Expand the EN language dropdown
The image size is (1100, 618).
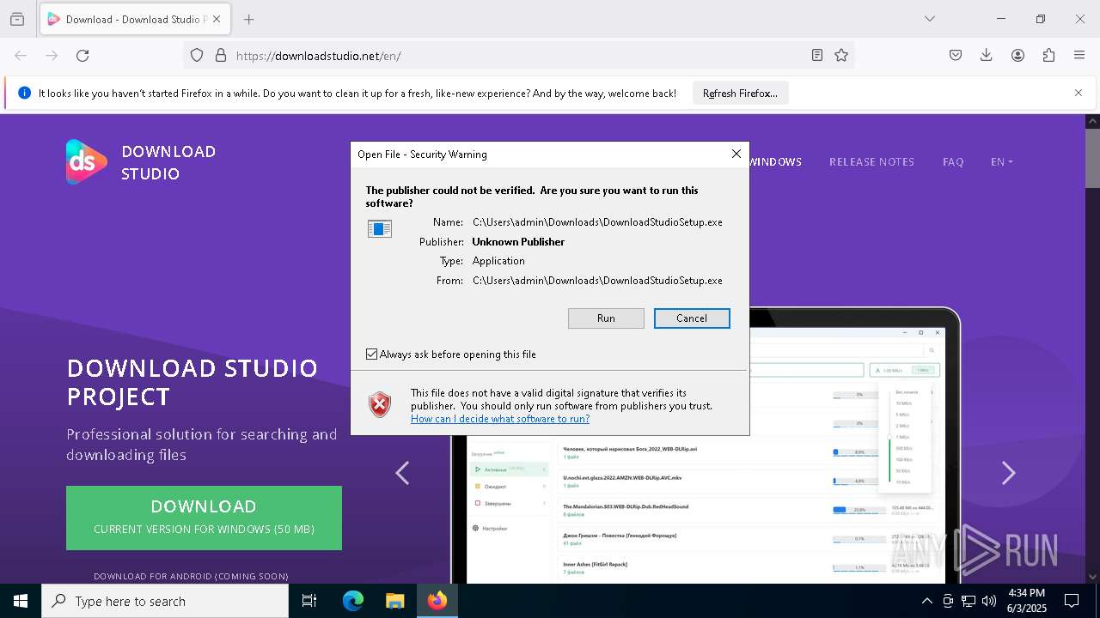tap(1001, 161)
